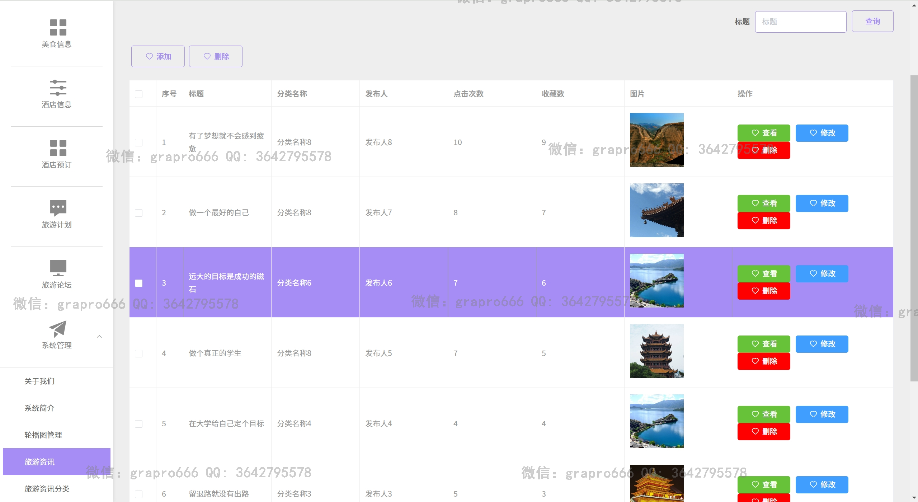The image size is (918, 502).
Task: Toggle the select-all header checkbox
Action: (138, 94)
